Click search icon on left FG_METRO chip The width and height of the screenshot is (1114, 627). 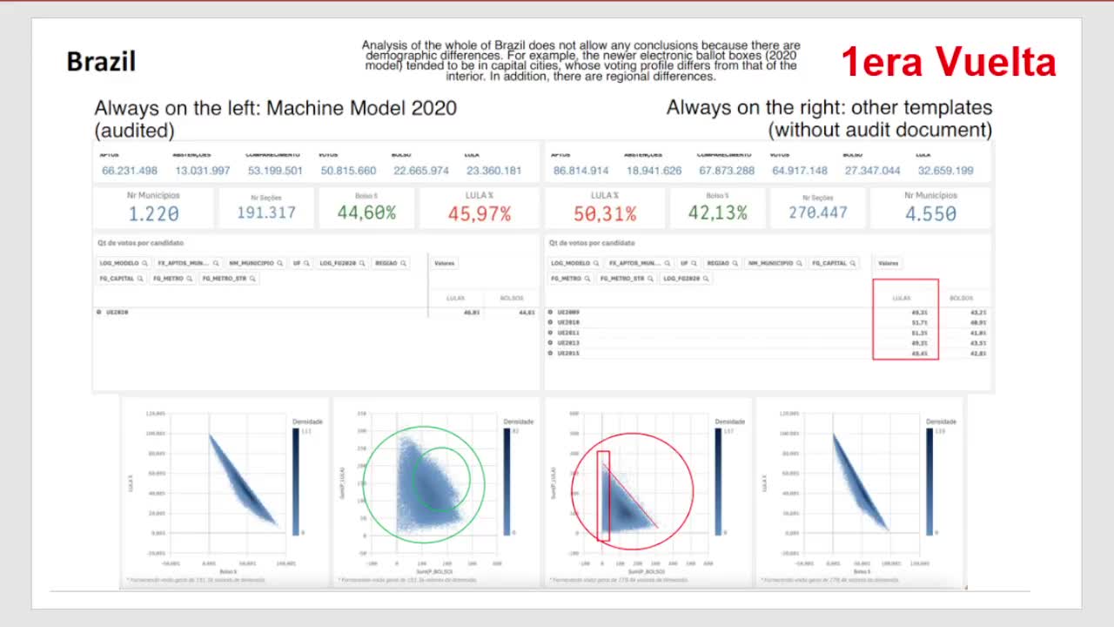(189, 279)
